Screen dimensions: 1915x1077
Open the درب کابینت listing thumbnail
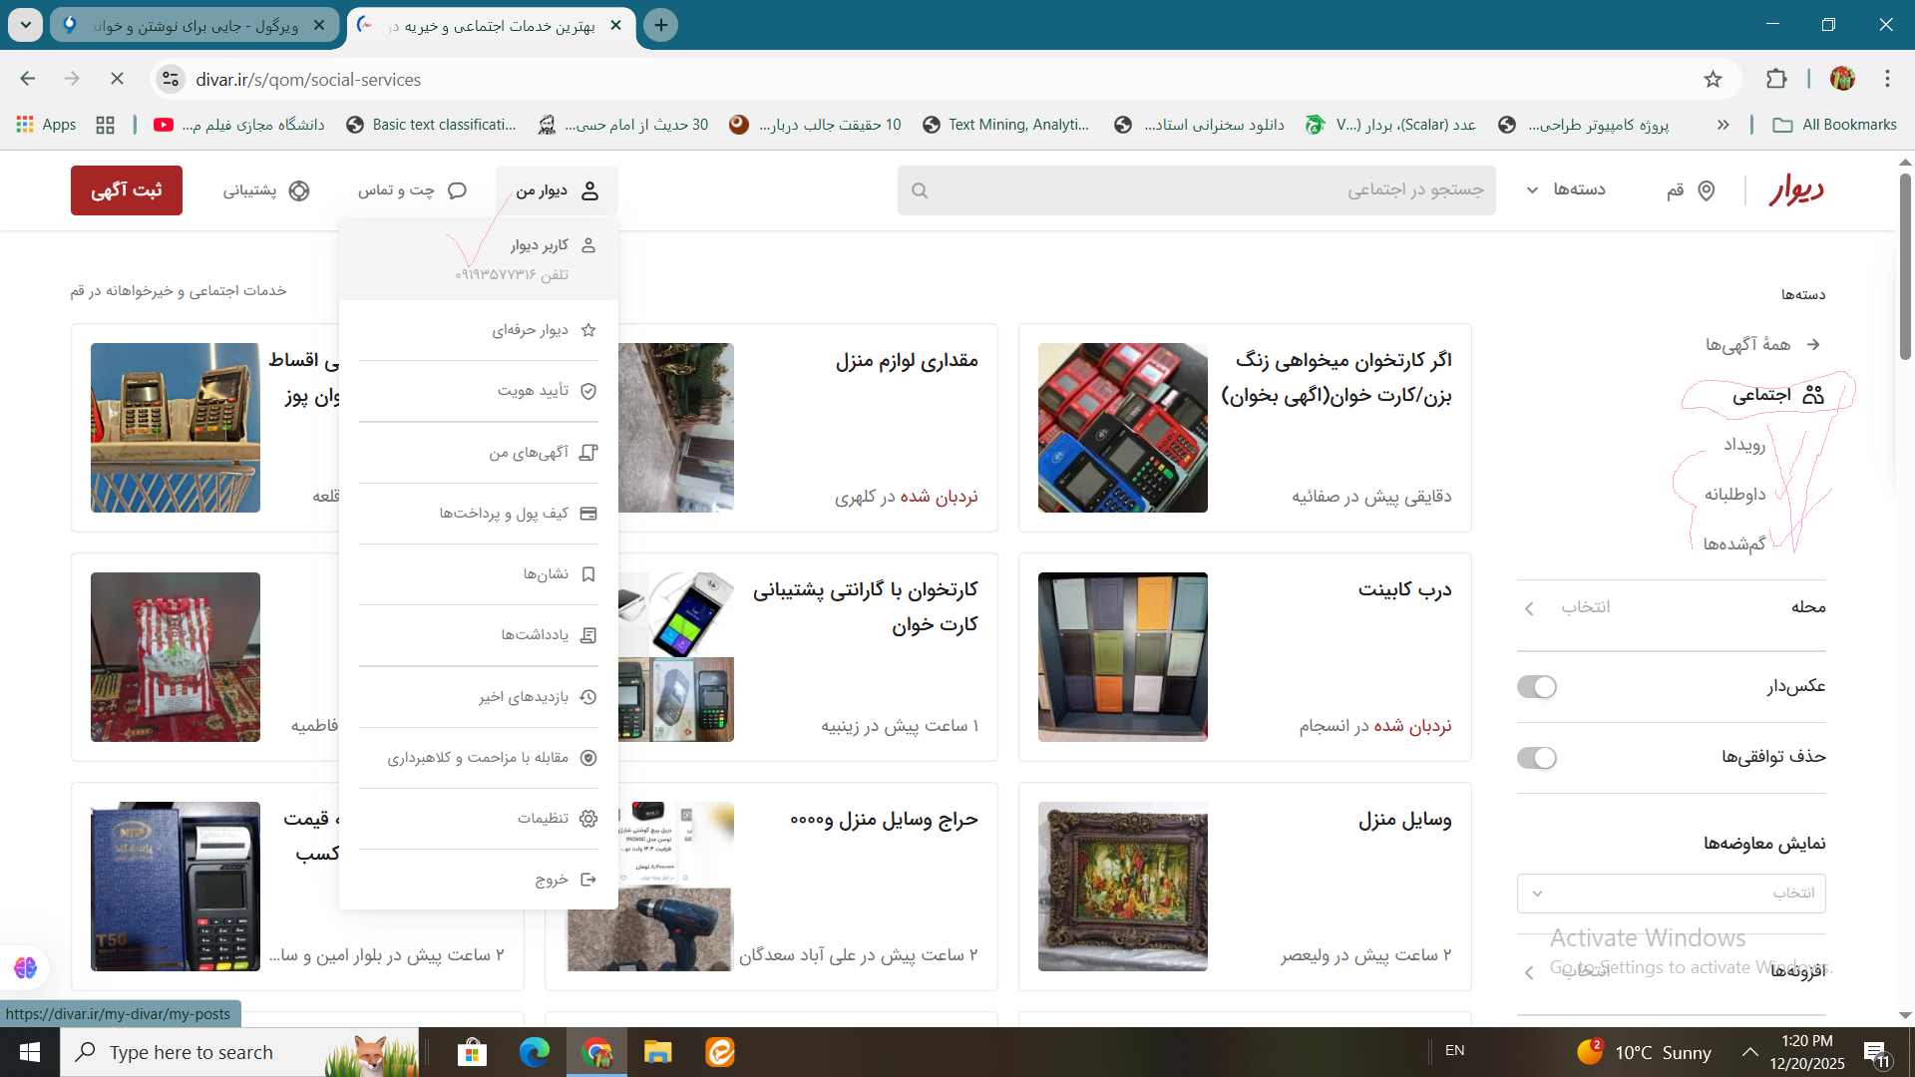click(x=1122, y=657)
